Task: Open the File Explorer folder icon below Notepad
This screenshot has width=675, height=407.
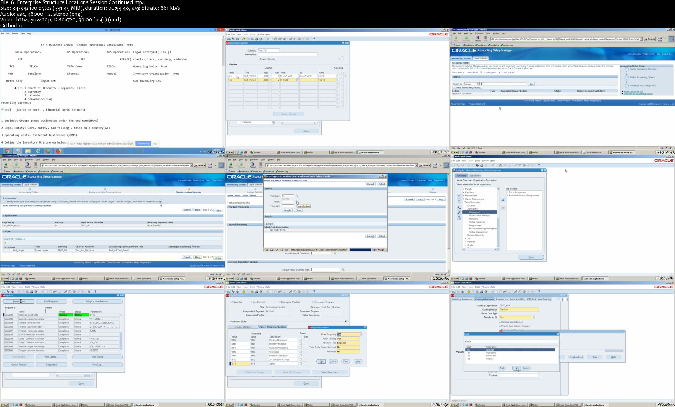Action: tap(28, 151)
